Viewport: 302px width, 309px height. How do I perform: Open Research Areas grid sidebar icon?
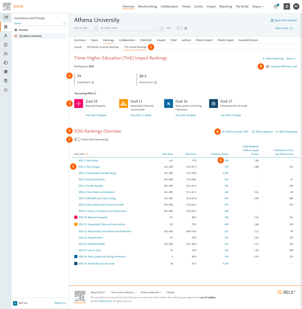click(6, 72)
